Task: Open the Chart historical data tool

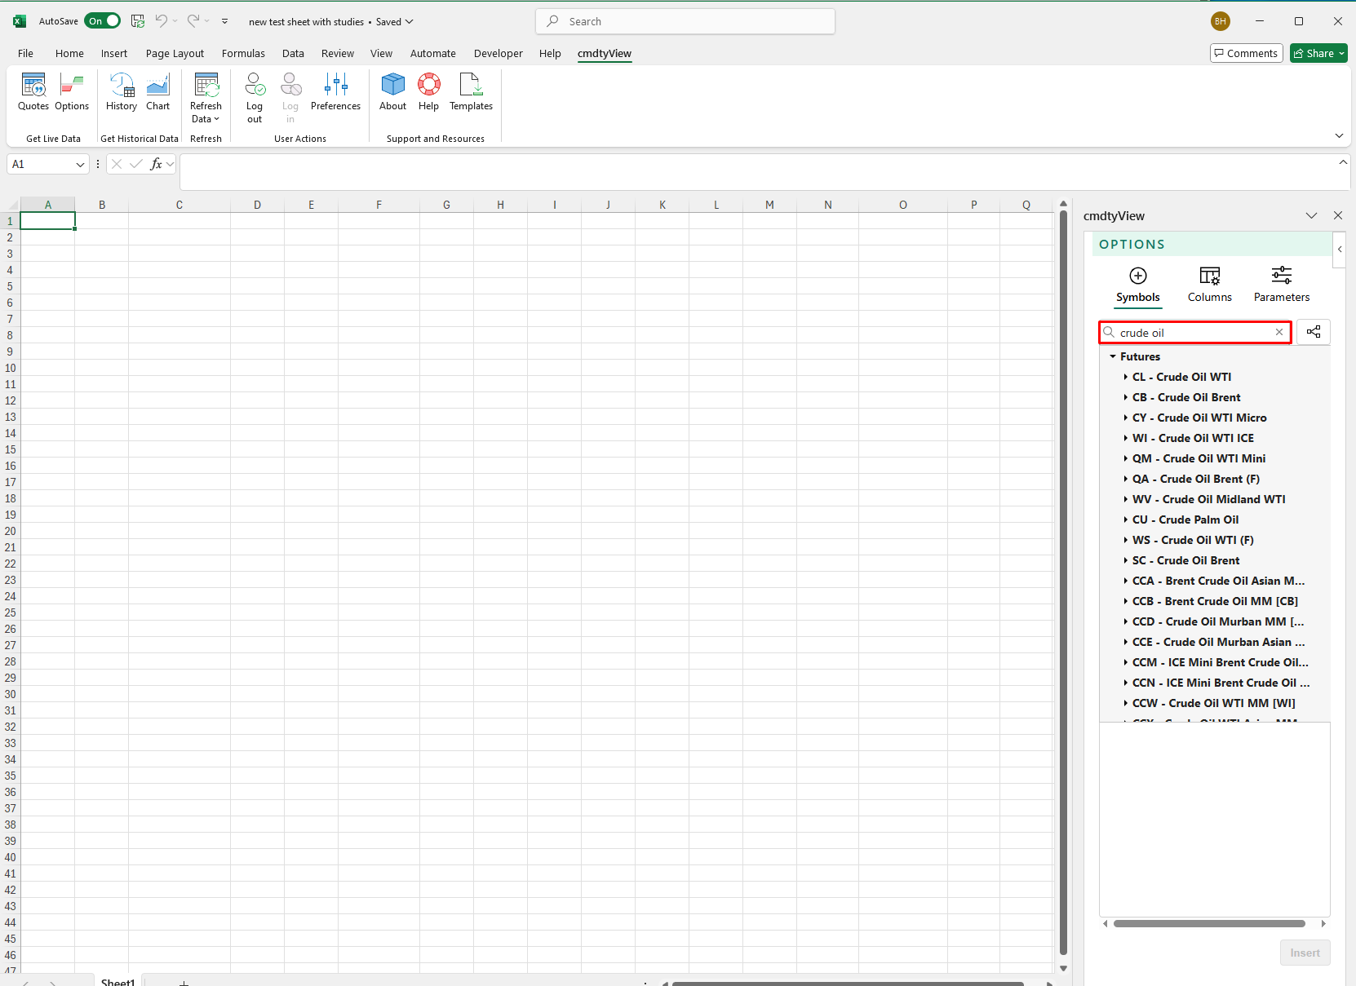Action: coord(157,91)
